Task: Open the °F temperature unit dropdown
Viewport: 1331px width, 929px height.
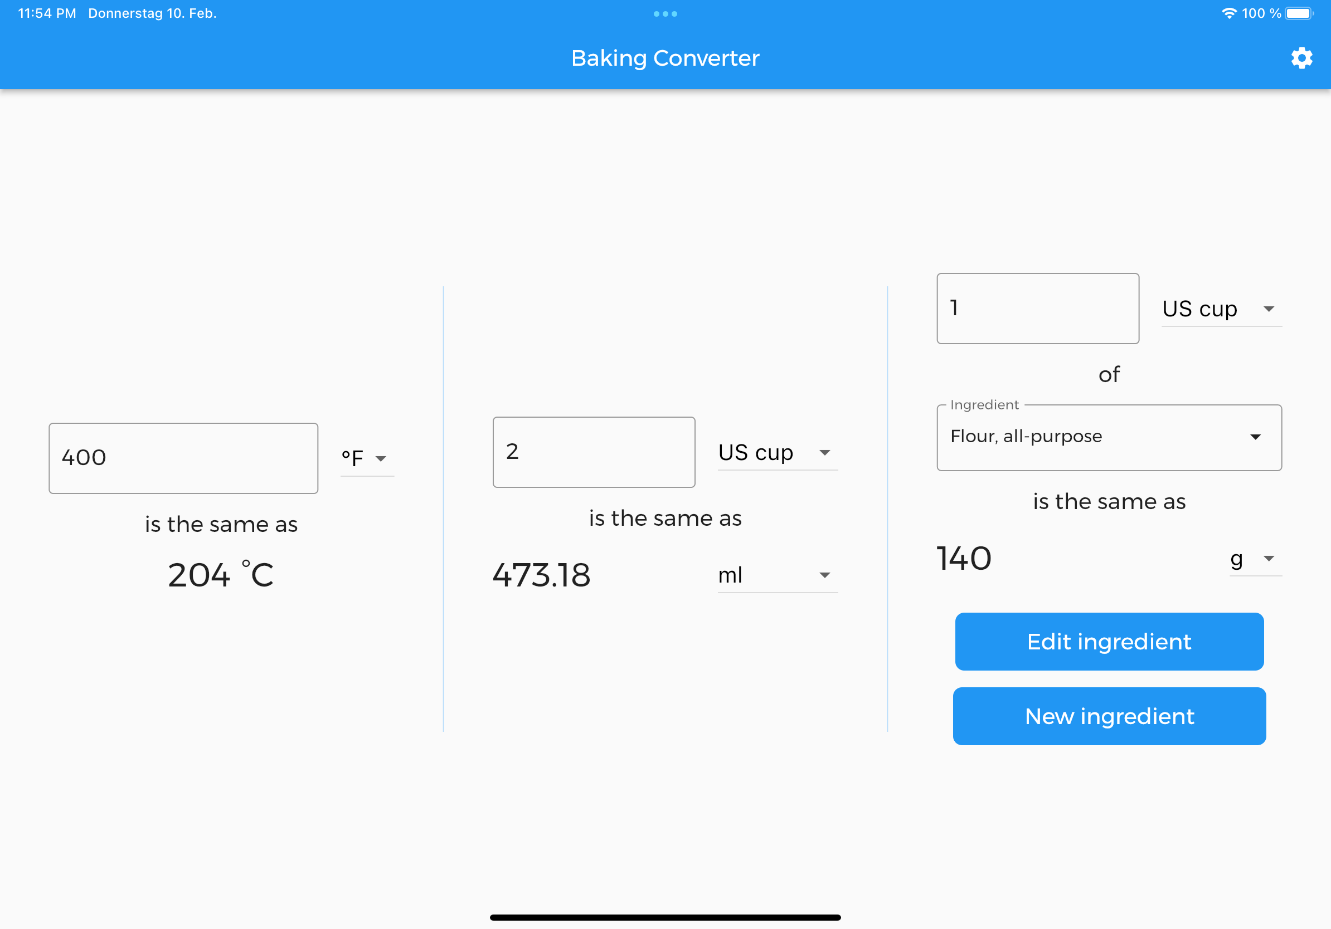Action: pos(365,458)
